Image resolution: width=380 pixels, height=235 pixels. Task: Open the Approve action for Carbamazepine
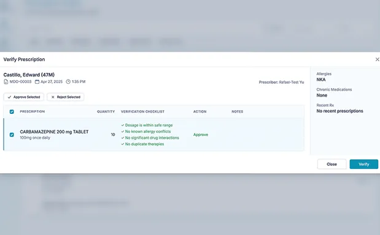[x=201, y=135]
